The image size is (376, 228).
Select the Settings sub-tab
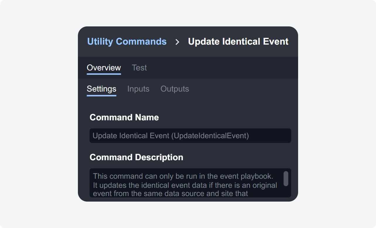pyautogui.click(x=101, y=89)
